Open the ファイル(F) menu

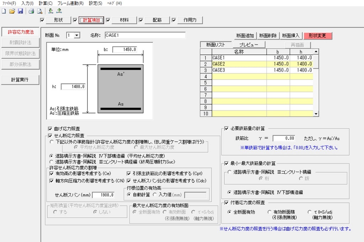[x=9, y=3]
